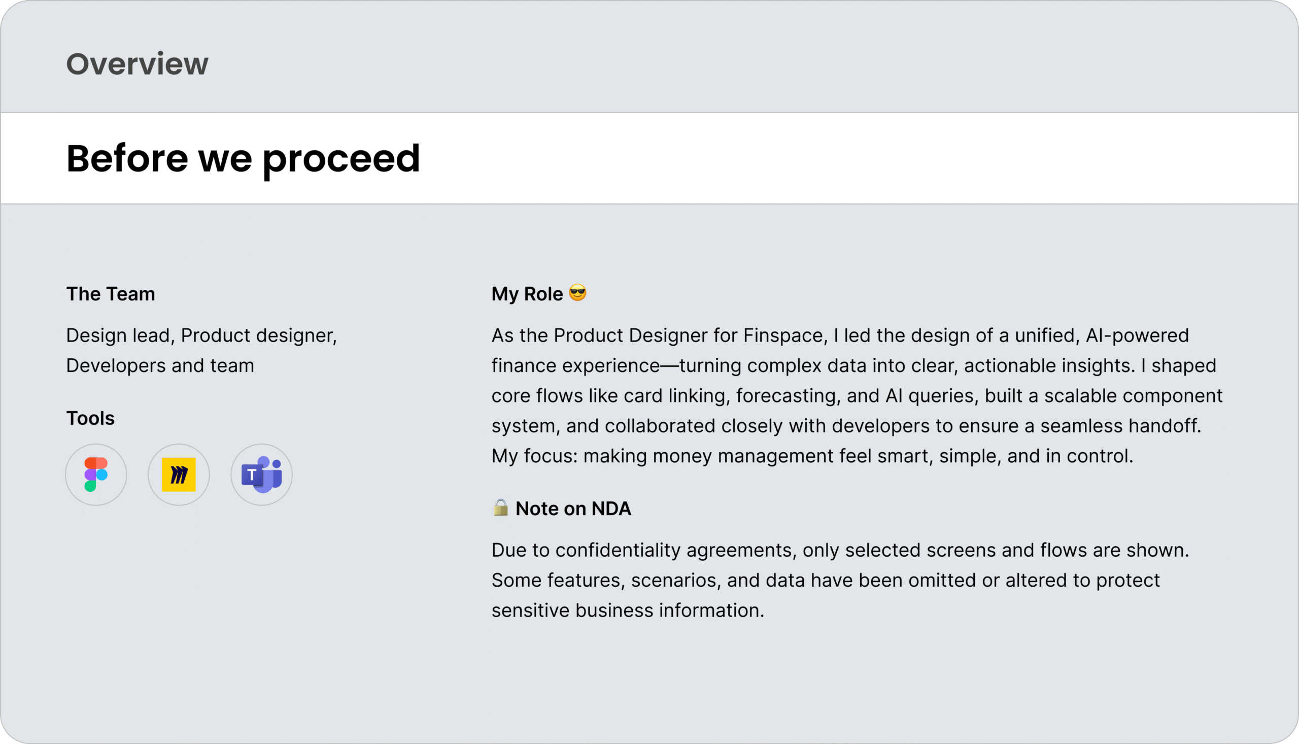Click the Design lead, Product designer line
Viewport: 1299px width, 744px height.
pos(202,336)
